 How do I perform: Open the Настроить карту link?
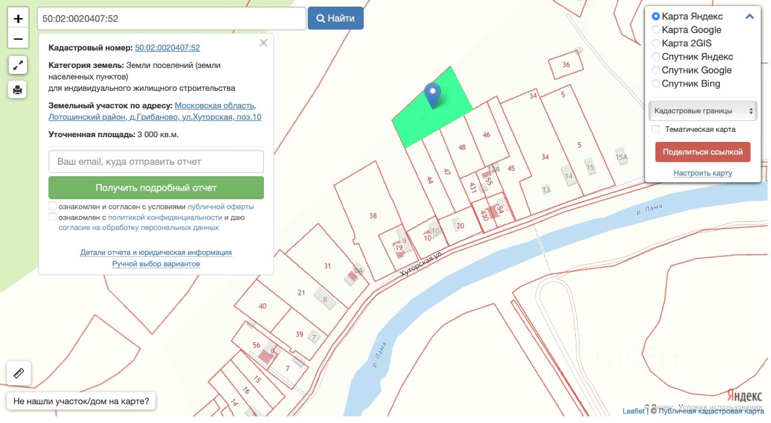(x=703, y=173)
